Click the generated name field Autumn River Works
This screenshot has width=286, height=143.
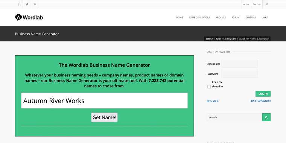(104, 100)
